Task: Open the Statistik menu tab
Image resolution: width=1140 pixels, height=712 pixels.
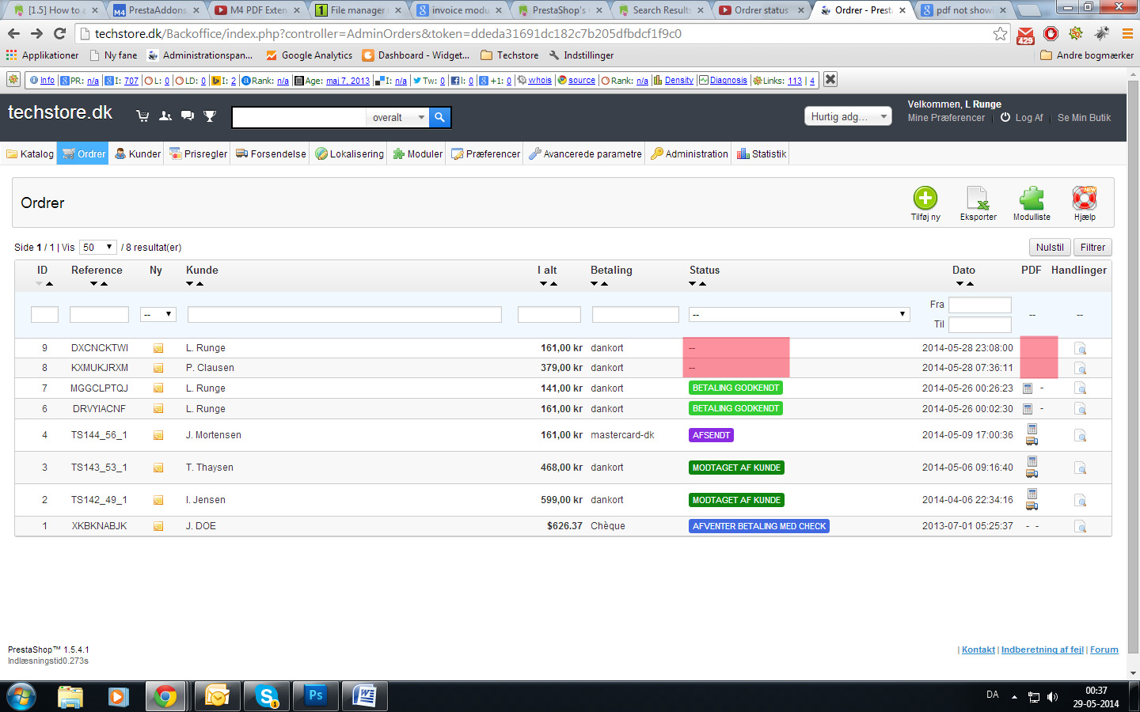Action: 762,153
